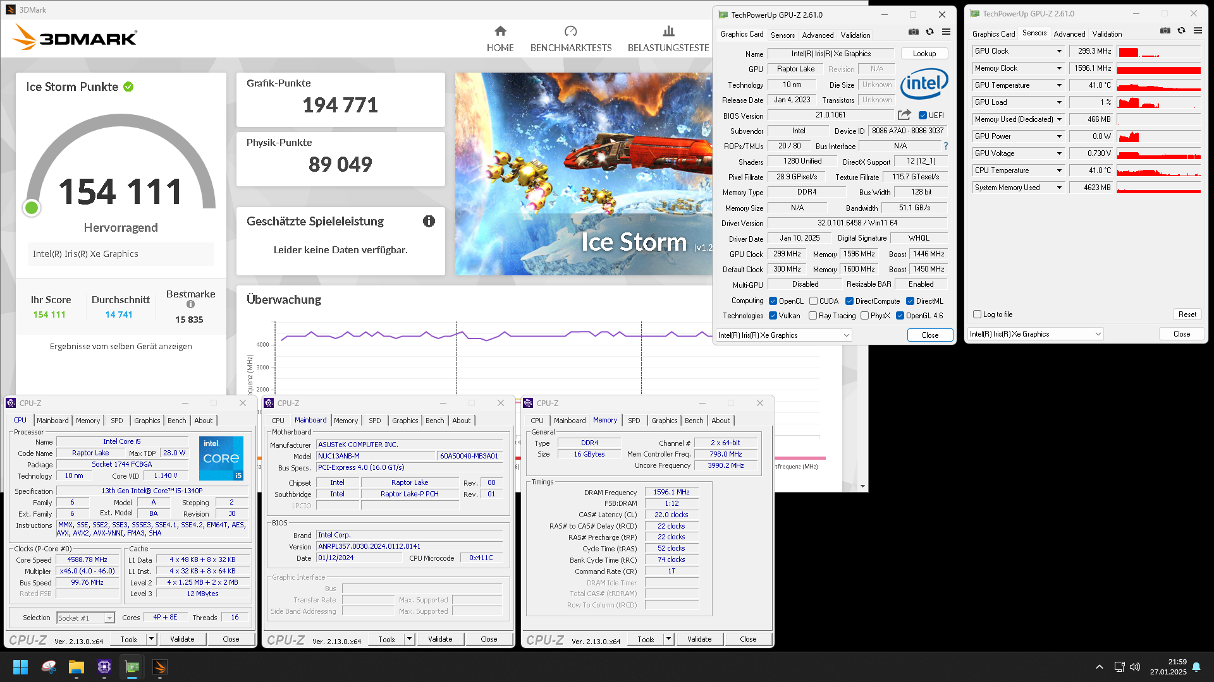Click the Intel Core i5 badge in CPU-Z
This screenshot has width=1214, height=682.
point(221,458)
